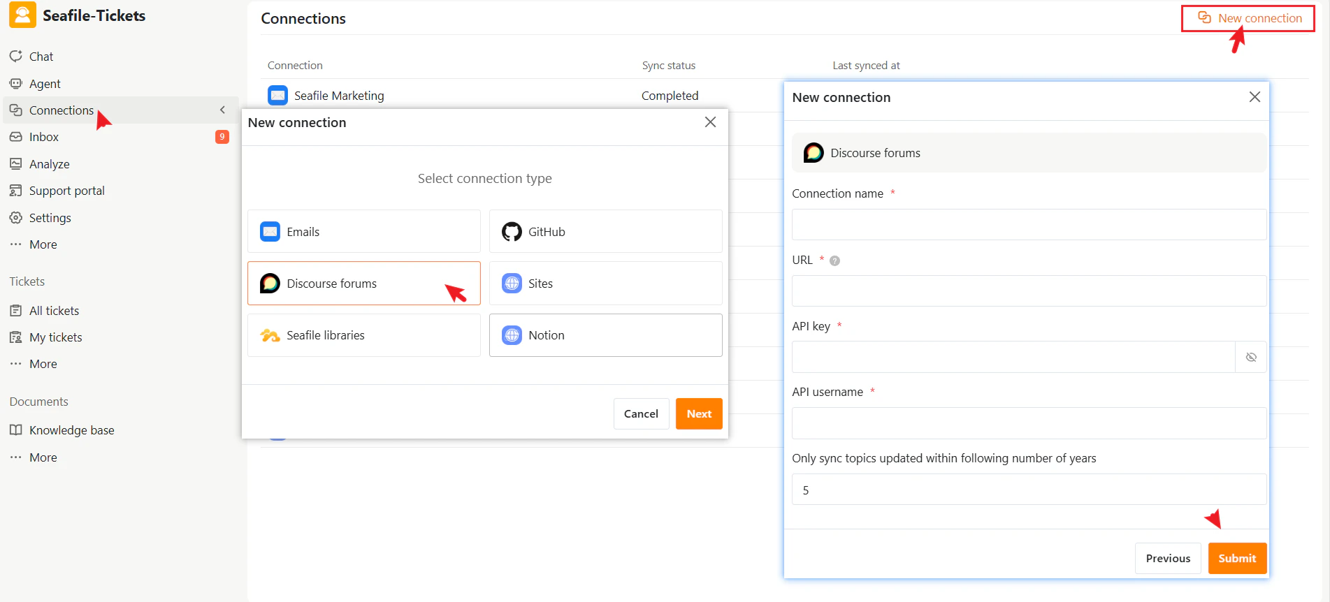Open Settings from the sidebar

(50, 218)
